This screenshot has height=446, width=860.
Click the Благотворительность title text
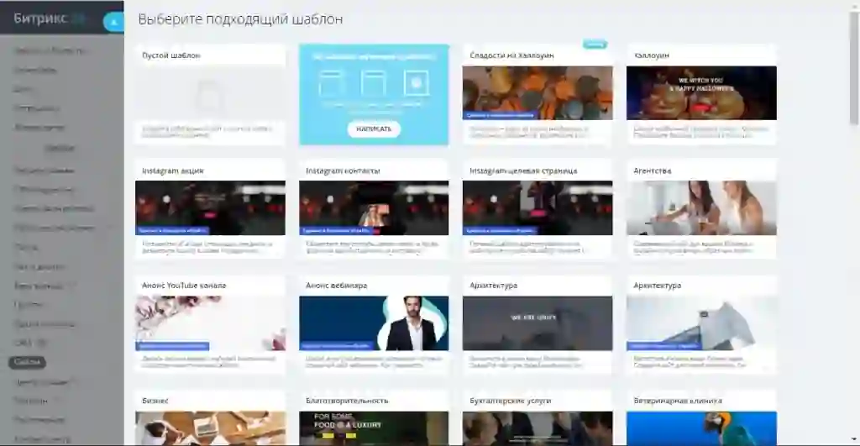pyautogui.click(x=347, y=401)
